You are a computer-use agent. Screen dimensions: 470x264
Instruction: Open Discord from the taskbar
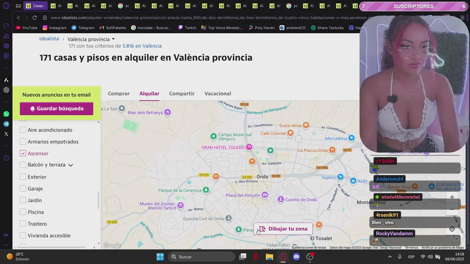(296, 257)
